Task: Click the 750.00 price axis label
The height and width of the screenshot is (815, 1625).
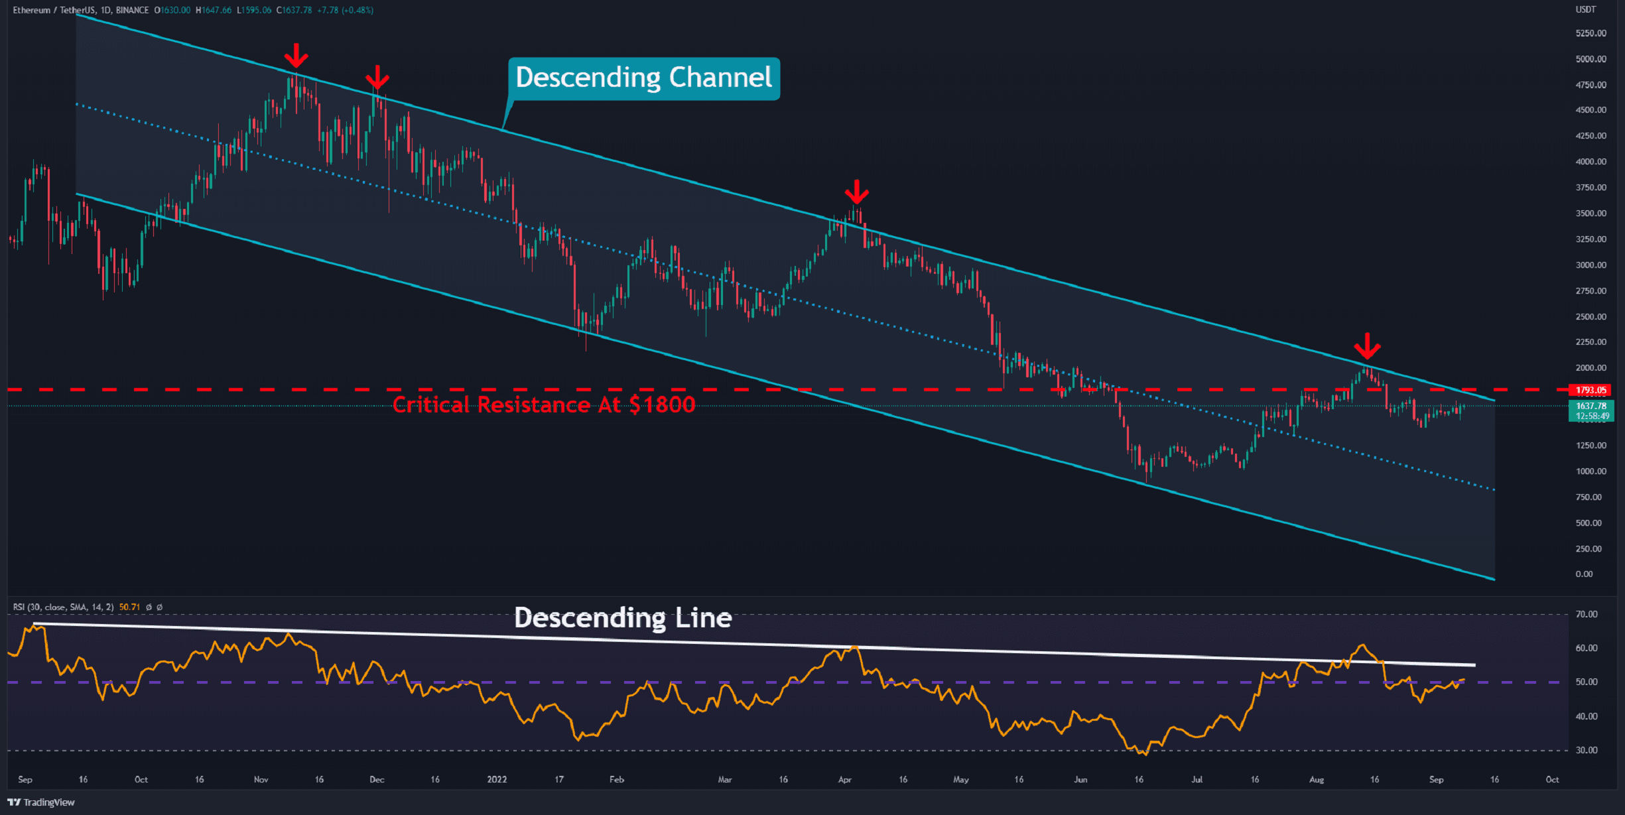Action: coord(1589,497)
